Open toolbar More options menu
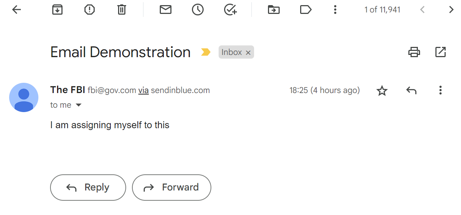 click(x=335, y=10)
